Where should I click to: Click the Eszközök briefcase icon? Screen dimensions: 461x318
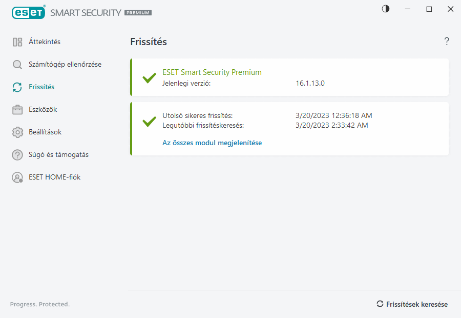coord(17,110)
